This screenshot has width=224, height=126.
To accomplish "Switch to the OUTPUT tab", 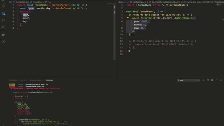I will tap(23, 80).
